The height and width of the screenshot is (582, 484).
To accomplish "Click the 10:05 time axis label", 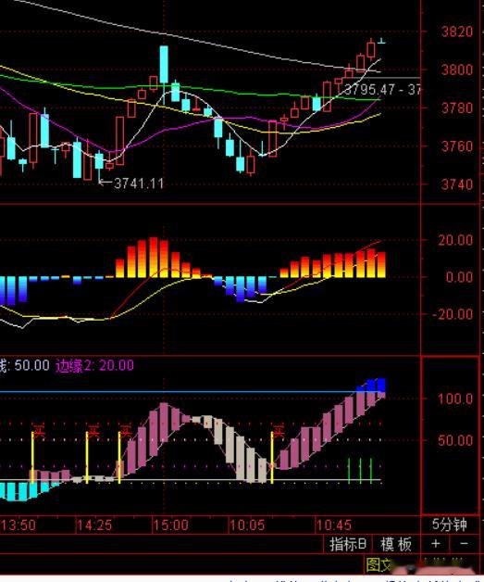I will click(247, 525).
